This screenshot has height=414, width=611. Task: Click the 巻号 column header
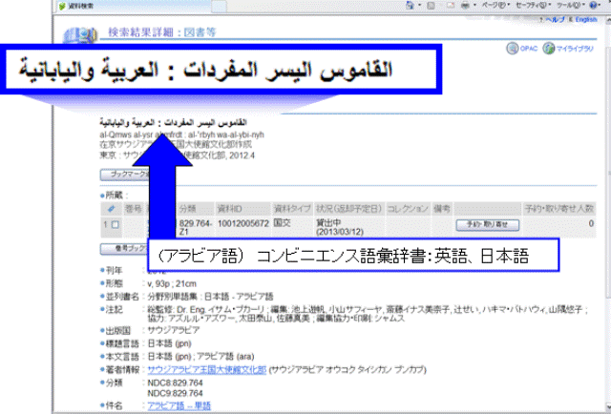pyautogui.click(x=134, y=209)
